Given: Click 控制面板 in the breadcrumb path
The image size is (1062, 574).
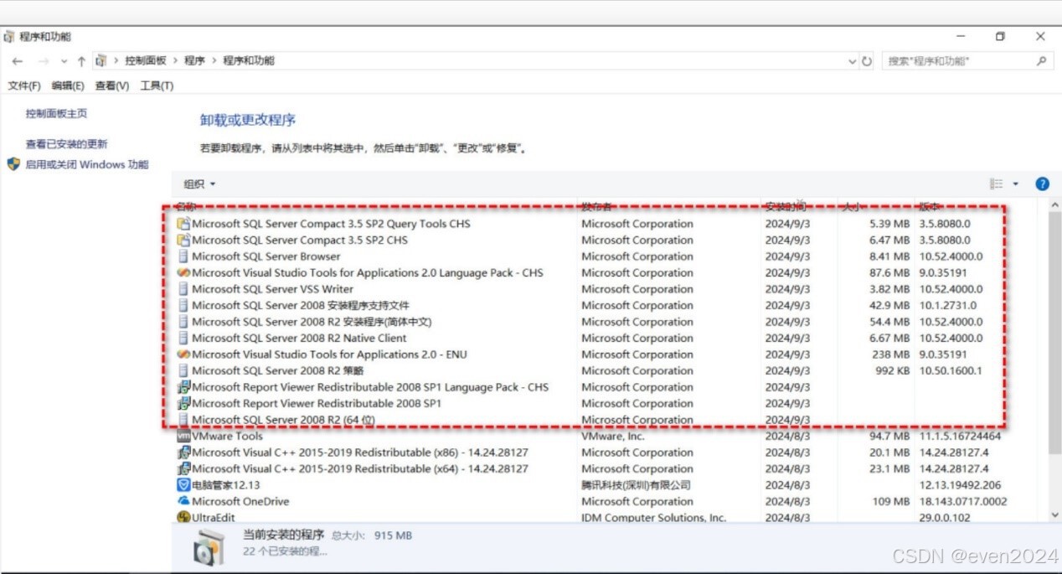Looking at the screenshot, I should [x=146, y=60].
